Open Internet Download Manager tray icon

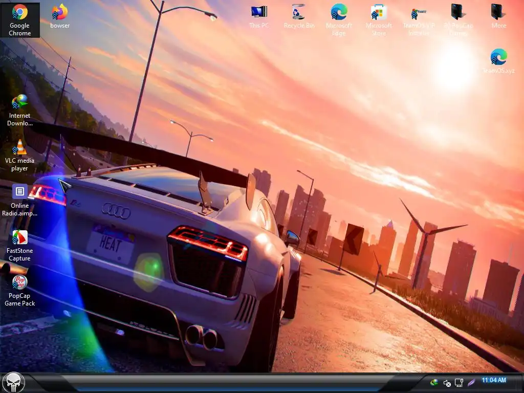(x=434, y=382)
